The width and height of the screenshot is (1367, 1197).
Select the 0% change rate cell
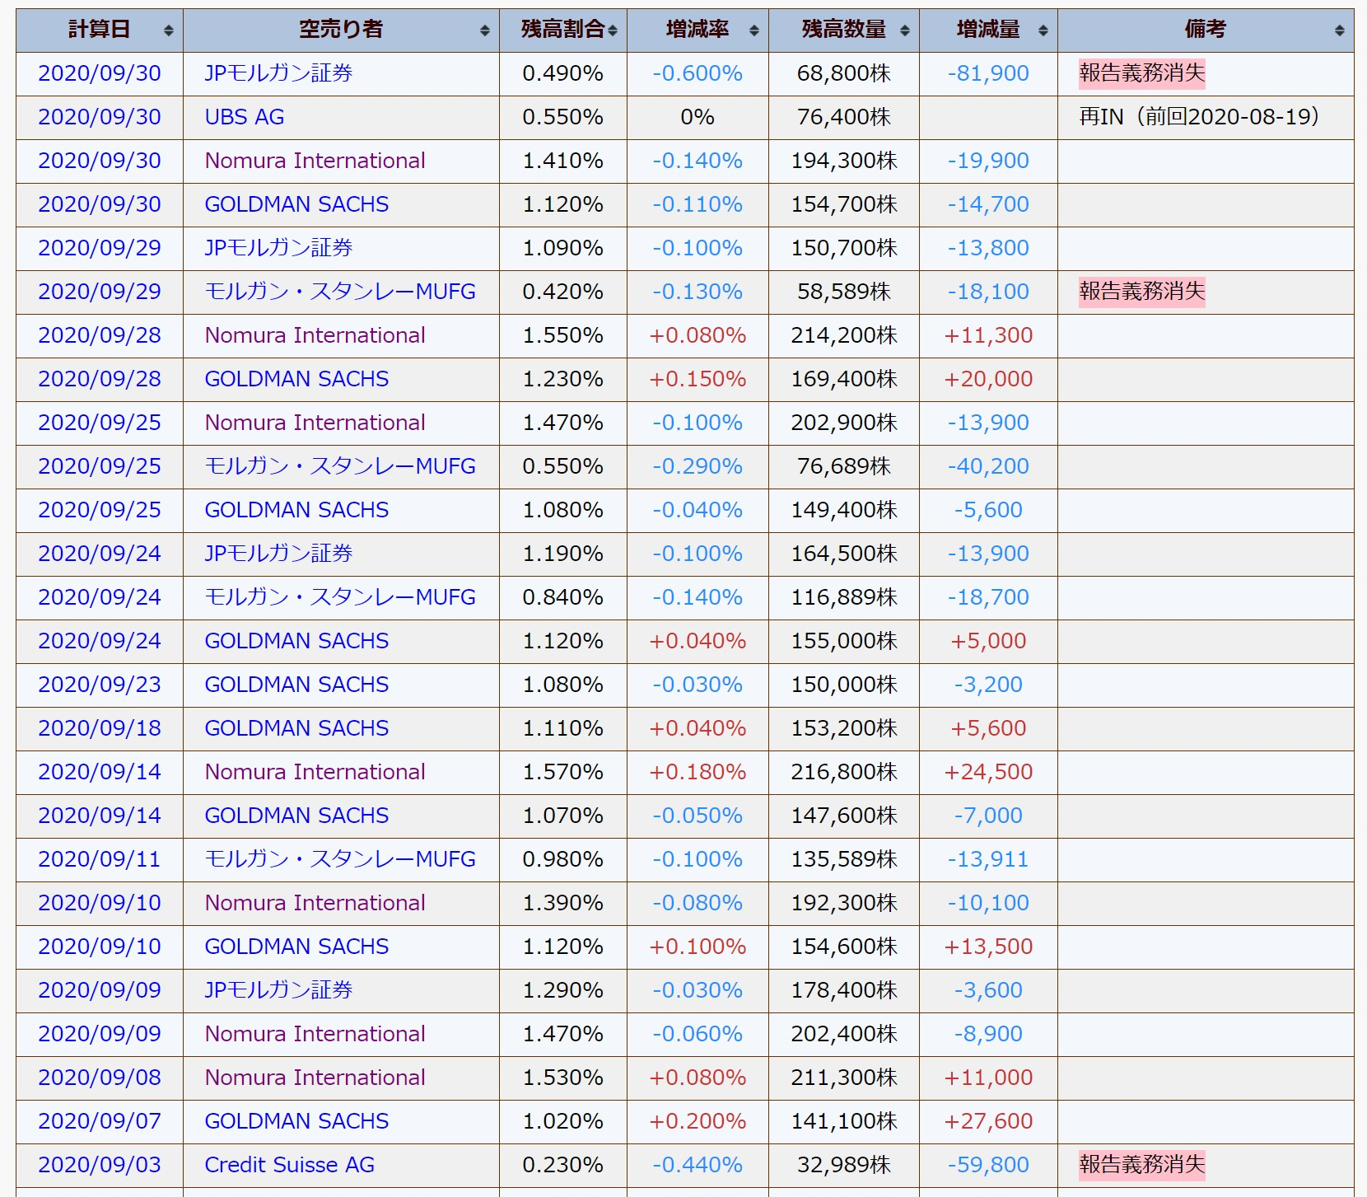[697, 117]
